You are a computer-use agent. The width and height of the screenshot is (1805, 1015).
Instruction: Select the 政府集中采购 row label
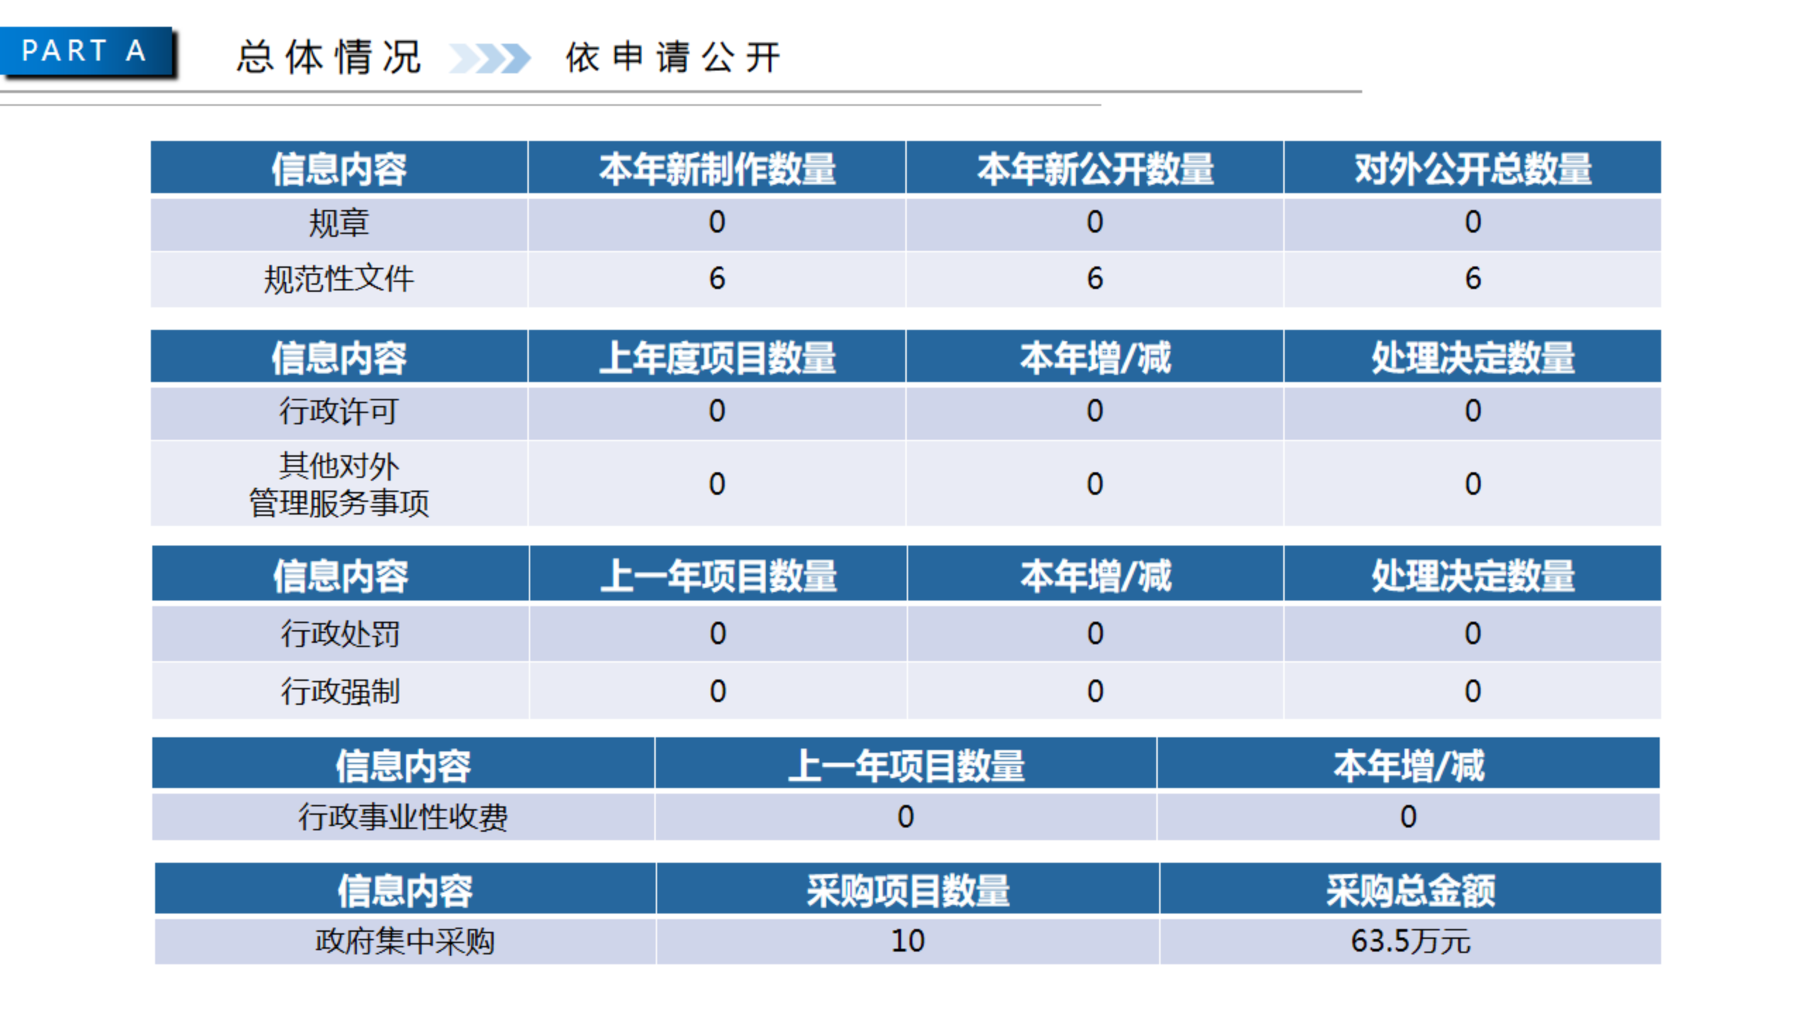[405, 941]
